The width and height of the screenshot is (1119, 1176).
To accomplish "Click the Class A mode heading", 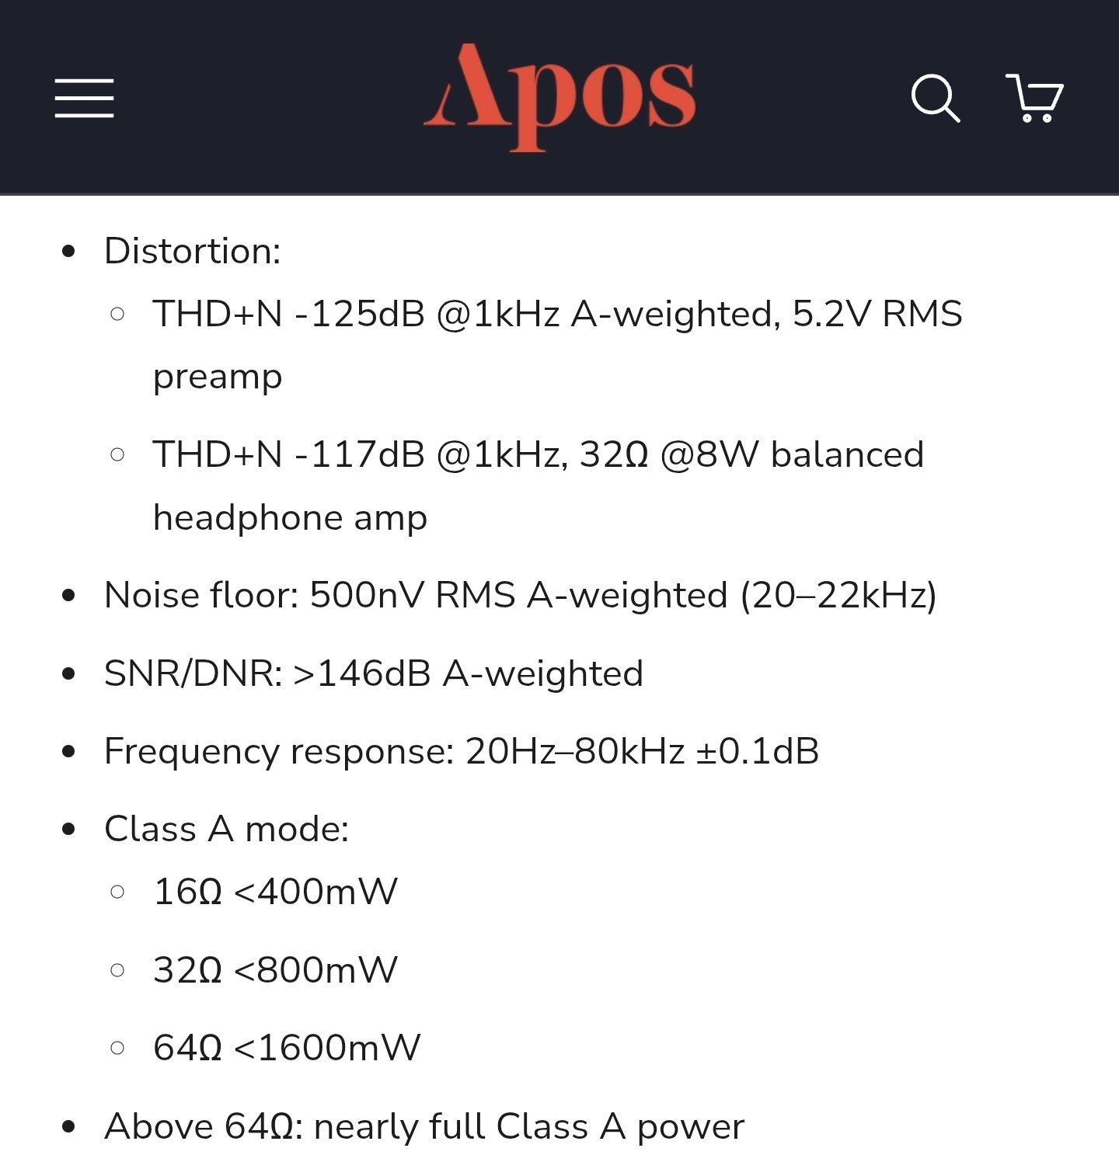I will [226, 829].
